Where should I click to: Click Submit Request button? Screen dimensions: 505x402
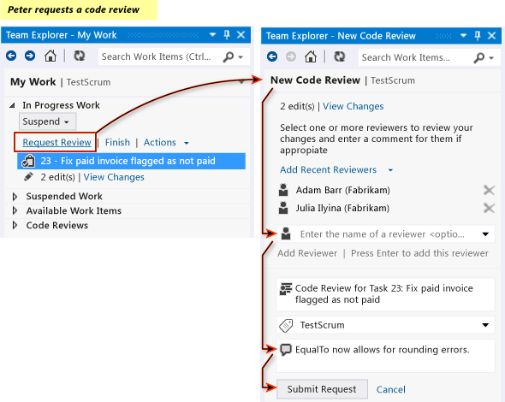coord(322,389)
